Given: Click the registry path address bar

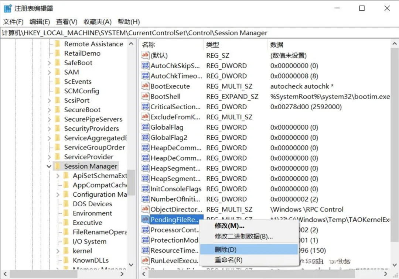Looking at the screenshot, I should coord(199,33).
